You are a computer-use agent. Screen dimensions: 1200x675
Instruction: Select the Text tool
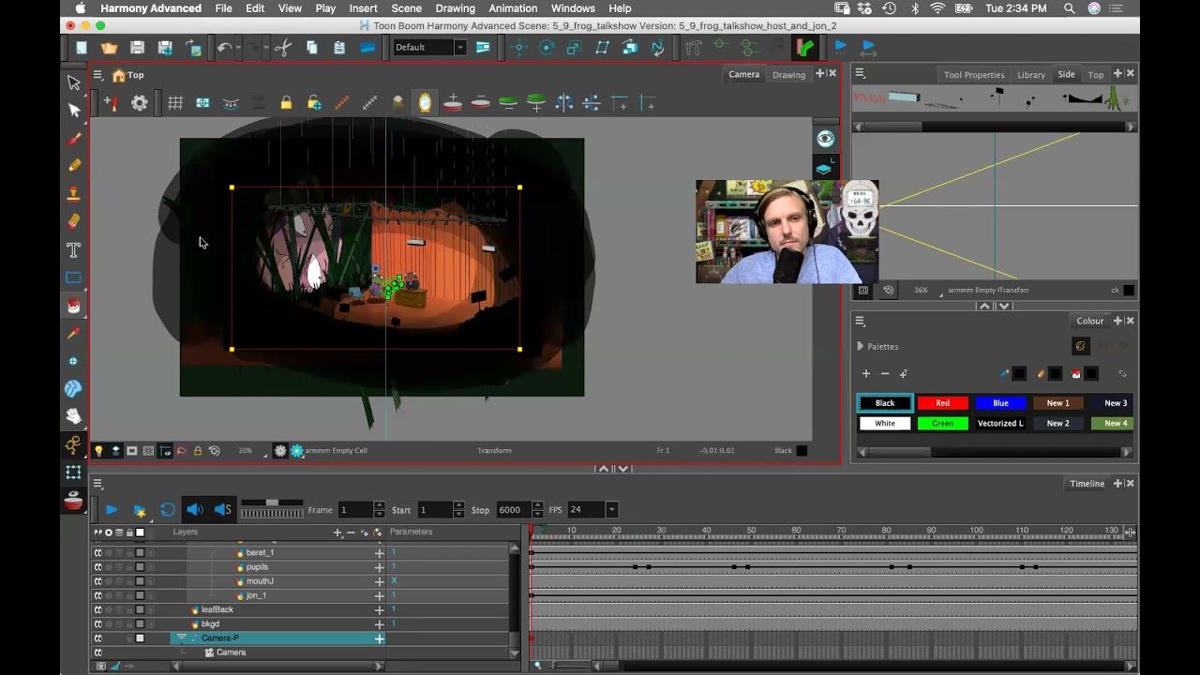(x=74, y=250)
